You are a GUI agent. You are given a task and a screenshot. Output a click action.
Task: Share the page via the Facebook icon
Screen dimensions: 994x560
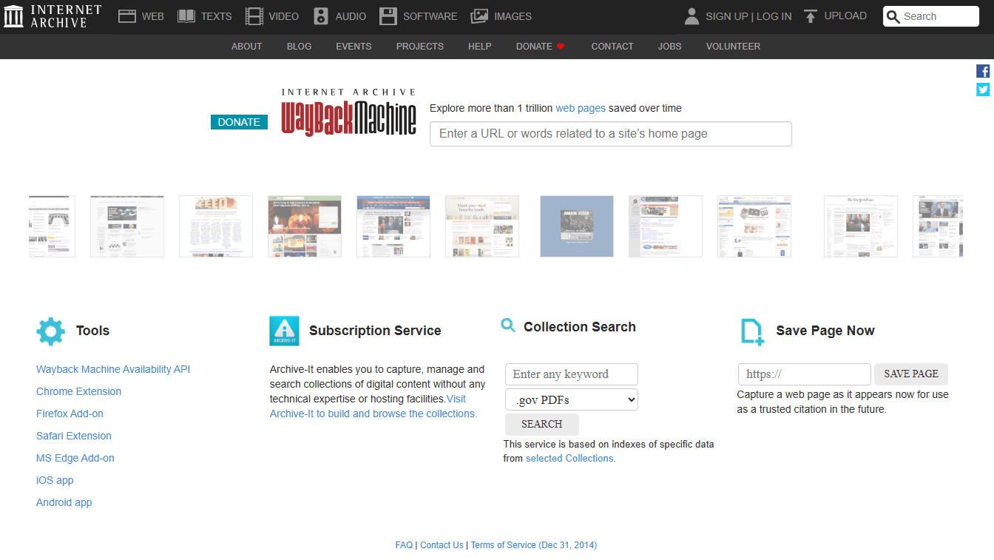tap(983, 70)
